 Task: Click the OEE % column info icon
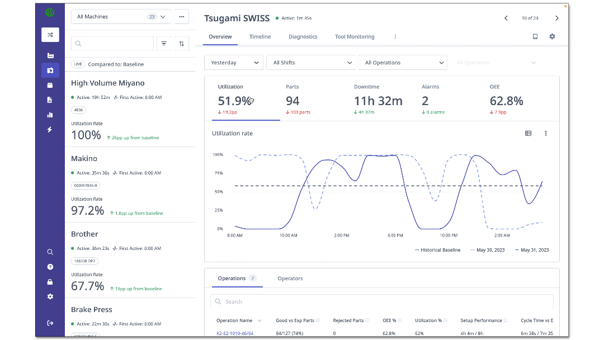[400, 320]
